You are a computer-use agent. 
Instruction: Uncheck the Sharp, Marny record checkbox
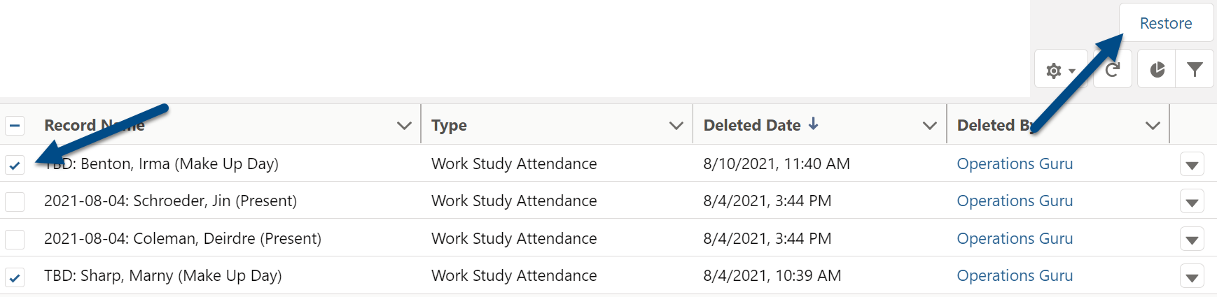[15, 277]
